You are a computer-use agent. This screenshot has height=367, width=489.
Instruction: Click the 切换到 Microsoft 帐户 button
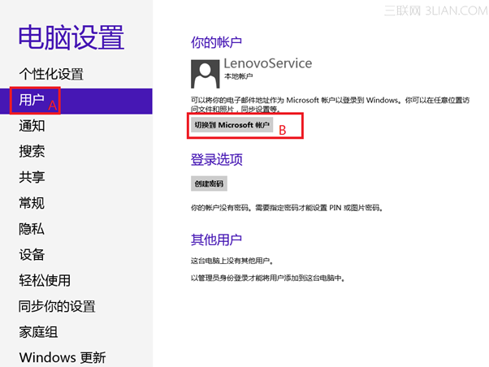(232, 125)
